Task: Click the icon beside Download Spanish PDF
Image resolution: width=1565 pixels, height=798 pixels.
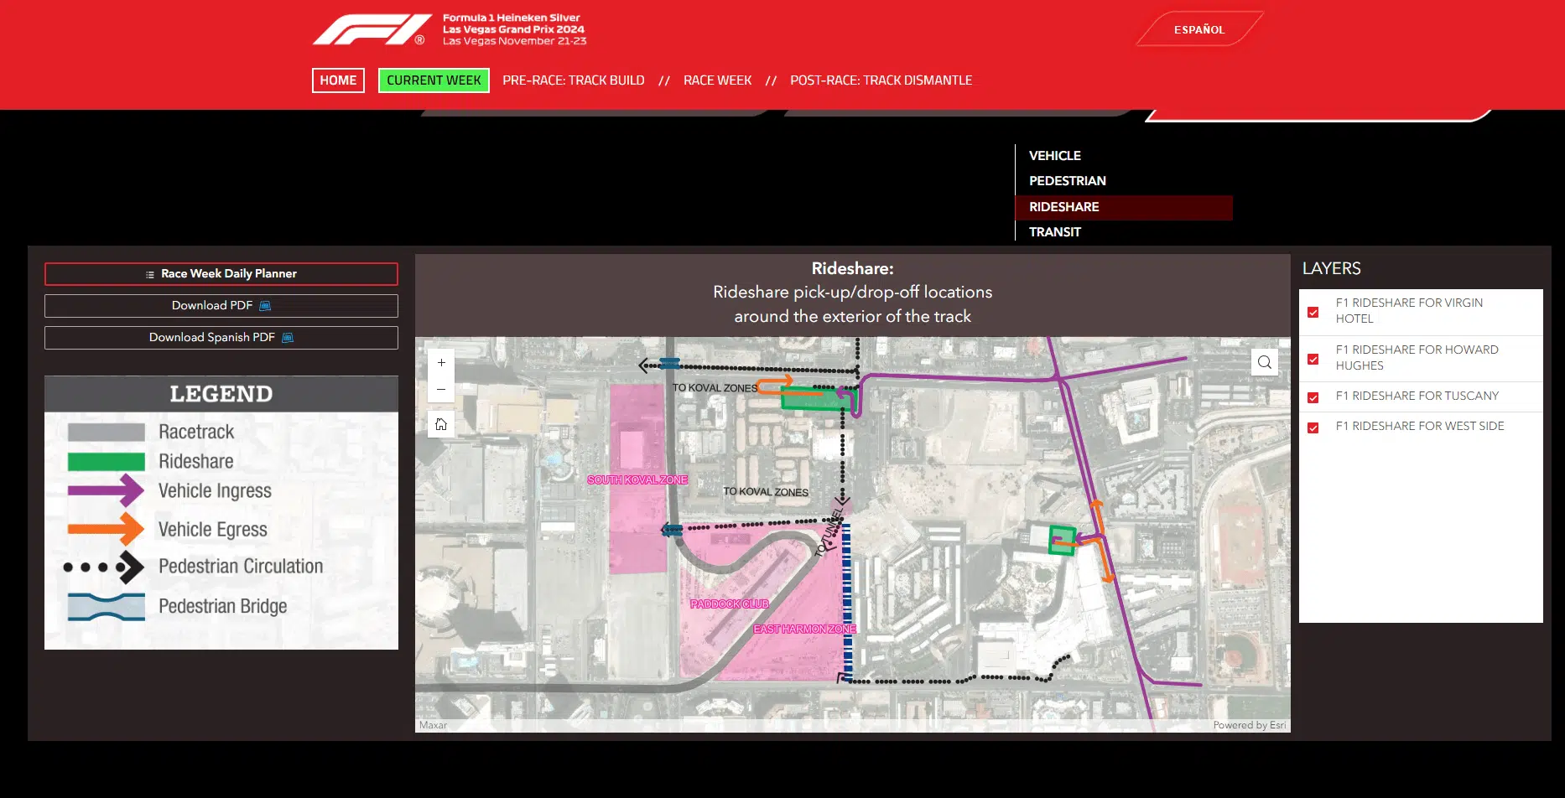Action: click(x=288, y=338)
